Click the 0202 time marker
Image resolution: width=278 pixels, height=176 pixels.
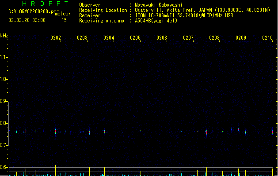point(56,38)
